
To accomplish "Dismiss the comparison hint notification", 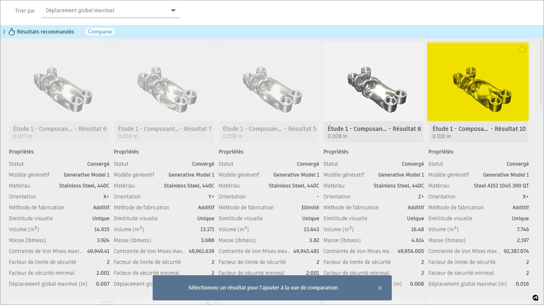I will coord(380,288).
